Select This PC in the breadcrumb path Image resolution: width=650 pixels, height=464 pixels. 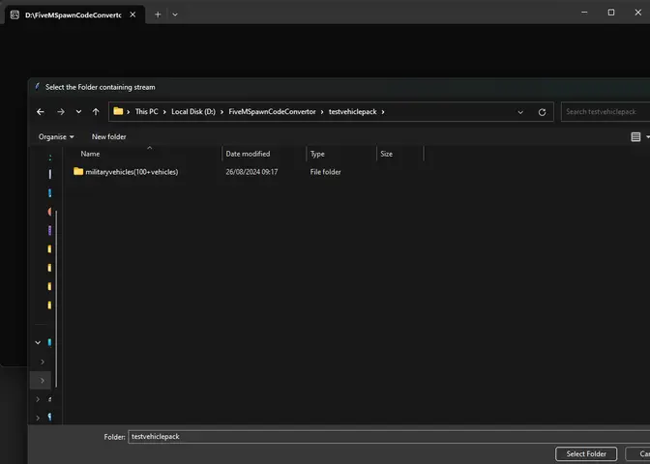pyautogui.click(x=146, y=112)
